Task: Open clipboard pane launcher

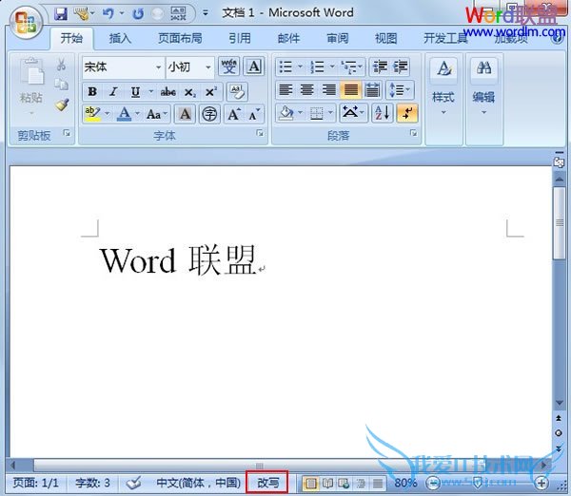Action: pos(67,133)
